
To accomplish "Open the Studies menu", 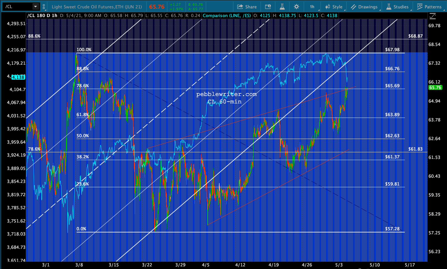I will coord(397,7).
